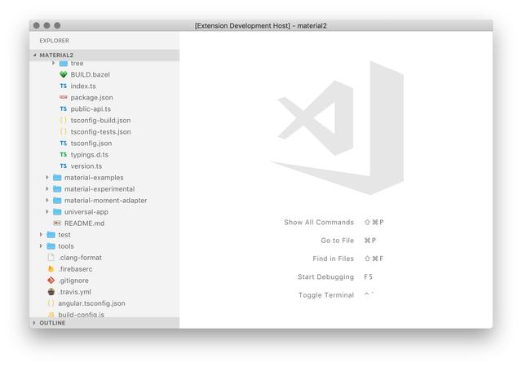Screen dimensions: 522x367
Task: Expand the tools folder arrow
Action: [41, 246]
